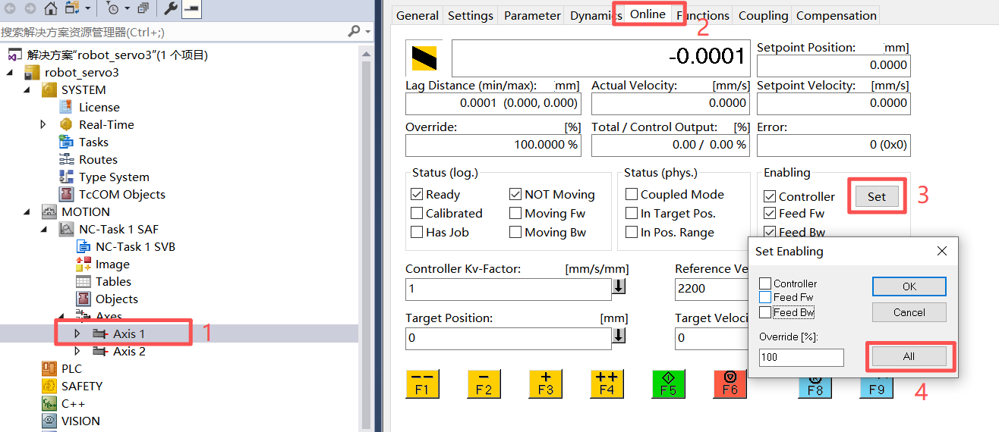Expand the Real-Time node
The image size is (999, 432).
[x=43, y=125]
